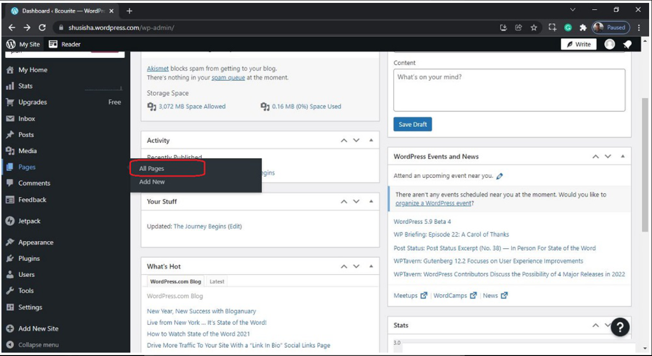Open the Tools wrench icon
Image resolution: width=652 pixels, height=356 pixels.
click(10, 291)
